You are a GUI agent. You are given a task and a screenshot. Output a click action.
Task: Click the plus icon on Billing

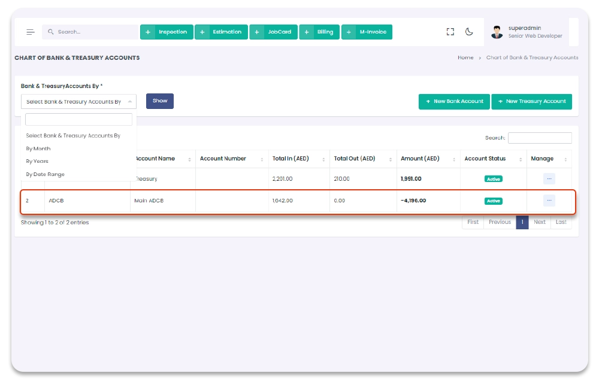307,32
